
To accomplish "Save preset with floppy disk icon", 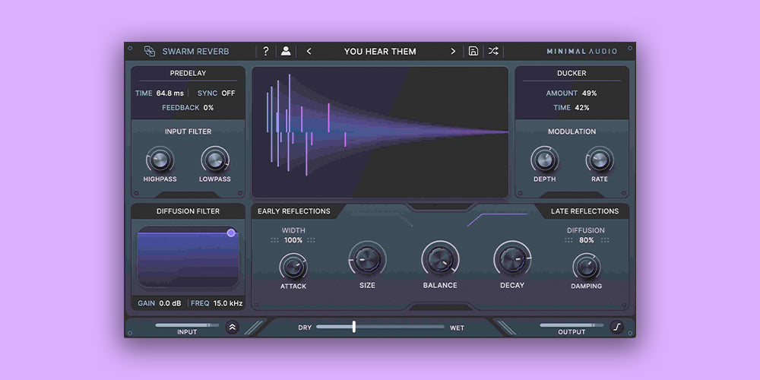I will (x=473, y=51).
